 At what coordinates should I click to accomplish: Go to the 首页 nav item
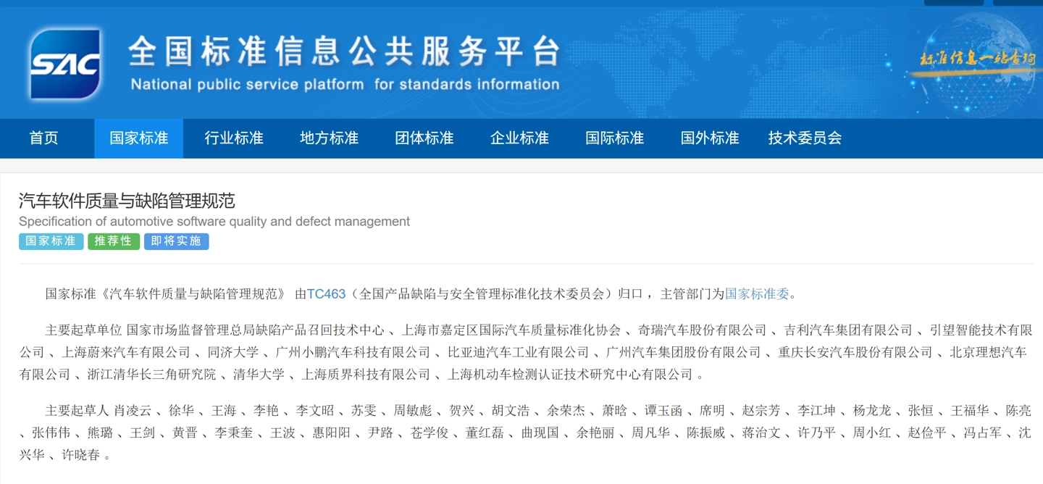tap(43, 138)
